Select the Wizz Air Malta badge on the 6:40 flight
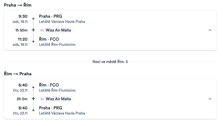 (x=56, y=99)
